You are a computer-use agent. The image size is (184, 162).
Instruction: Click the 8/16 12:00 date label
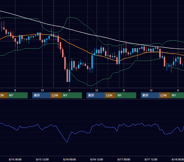(x=97, y=159)
